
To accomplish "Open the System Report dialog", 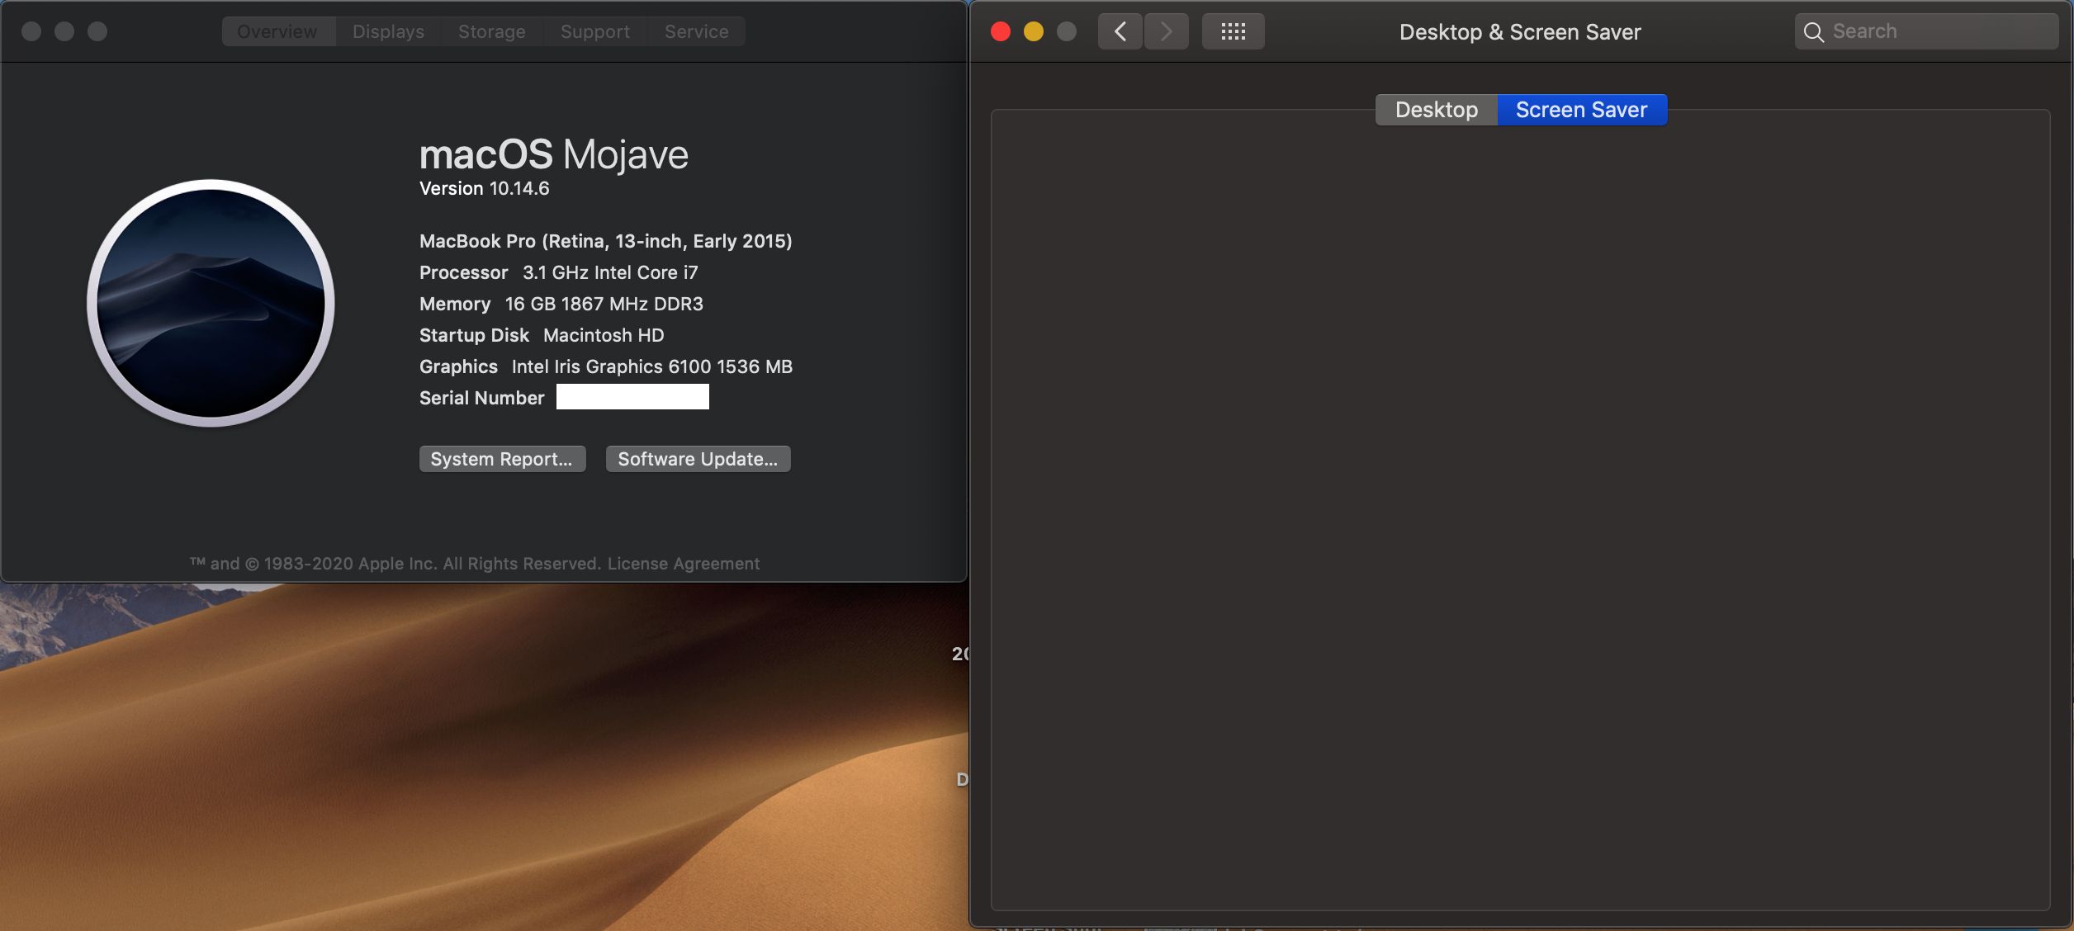I will click(501, 459).
